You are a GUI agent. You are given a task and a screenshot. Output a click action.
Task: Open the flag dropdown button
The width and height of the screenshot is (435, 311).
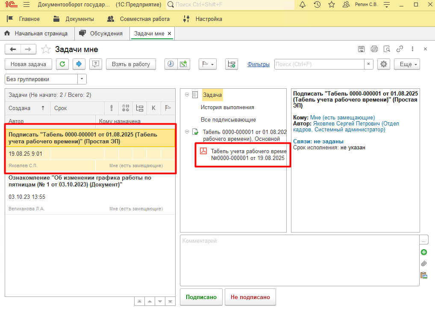tap(208, 64)
